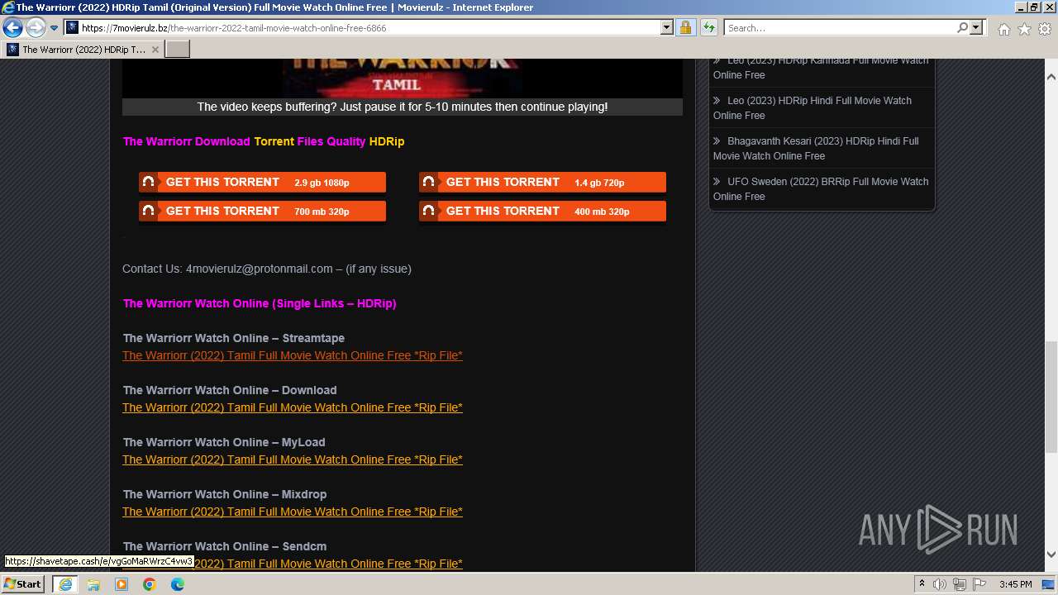Image resolution: width=1058 pixels, height=595 pixels.
Task: Open the taskbar clock showing 3:45 PM
Action: (1015, 584)
